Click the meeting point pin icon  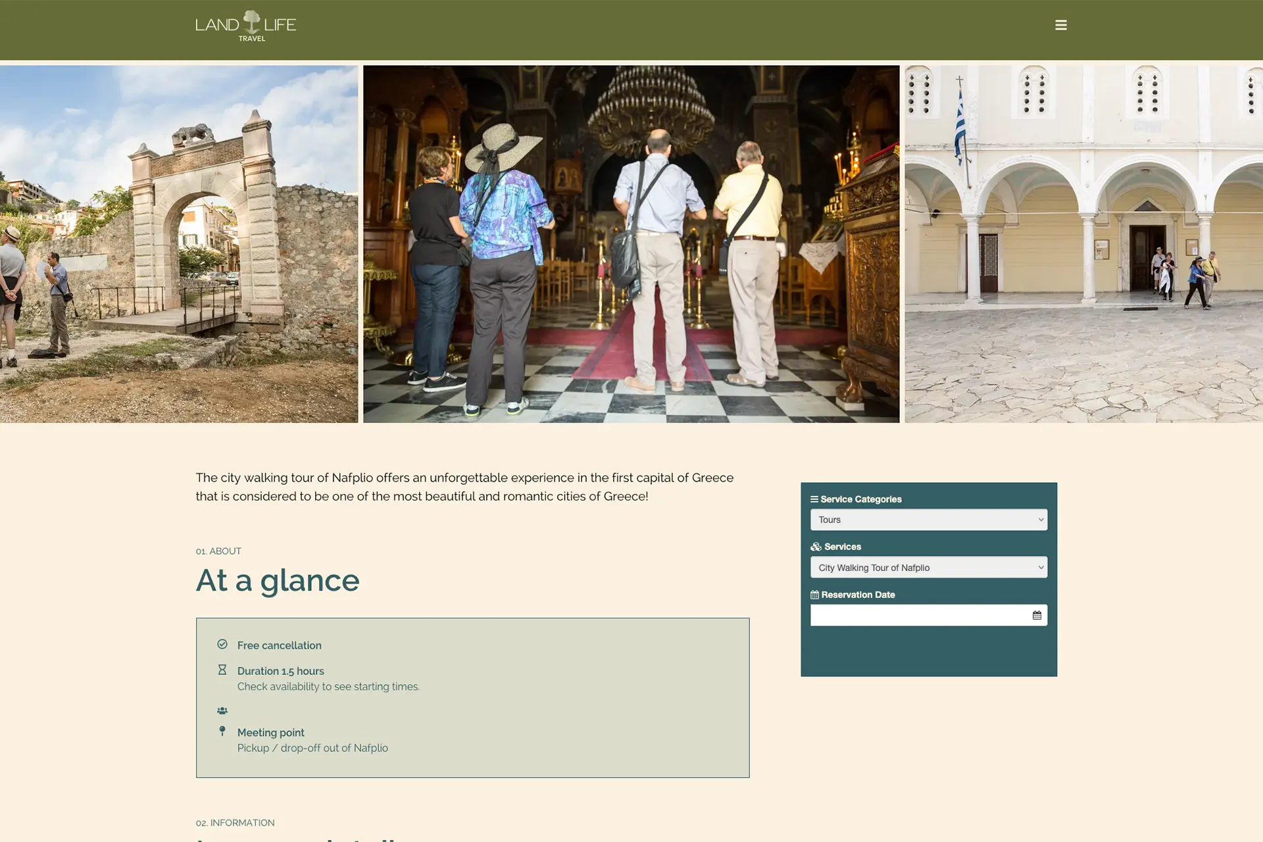[222, 731]
